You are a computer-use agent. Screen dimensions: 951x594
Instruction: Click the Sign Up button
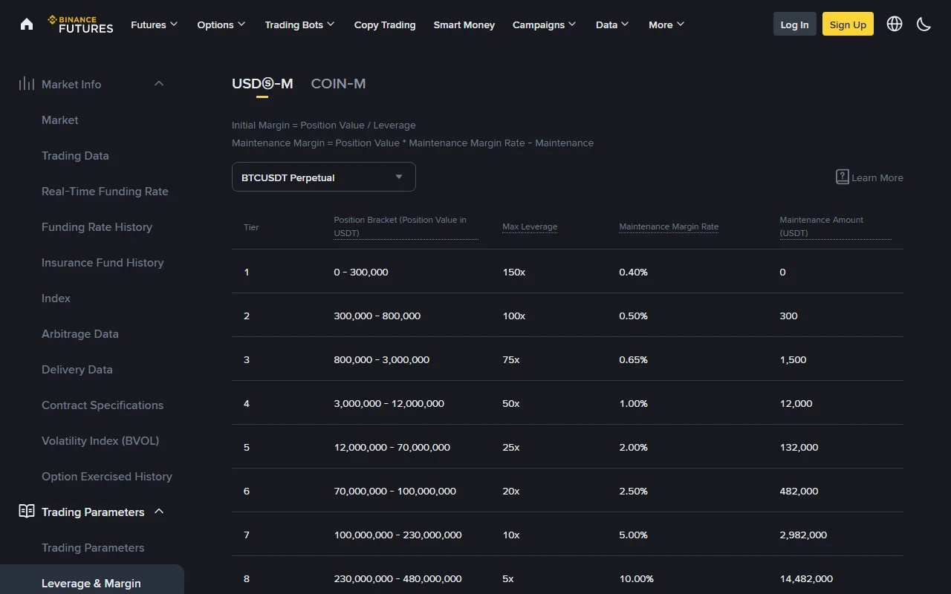[848, 25]
